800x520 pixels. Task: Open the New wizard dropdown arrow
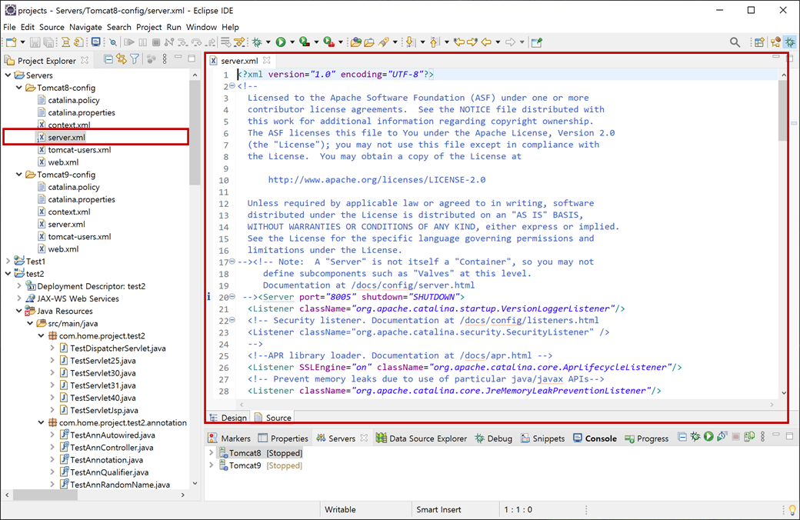pyautogui.click(x=22, y=42)
